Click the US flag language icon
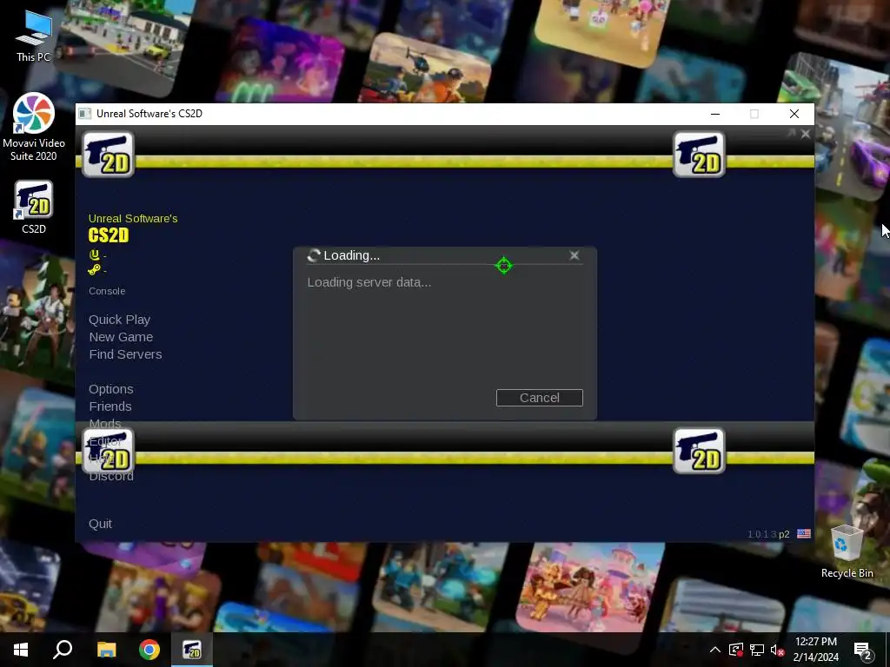This screenshot has height=667, width=890. pyautogui.click(x=804, y=534)
